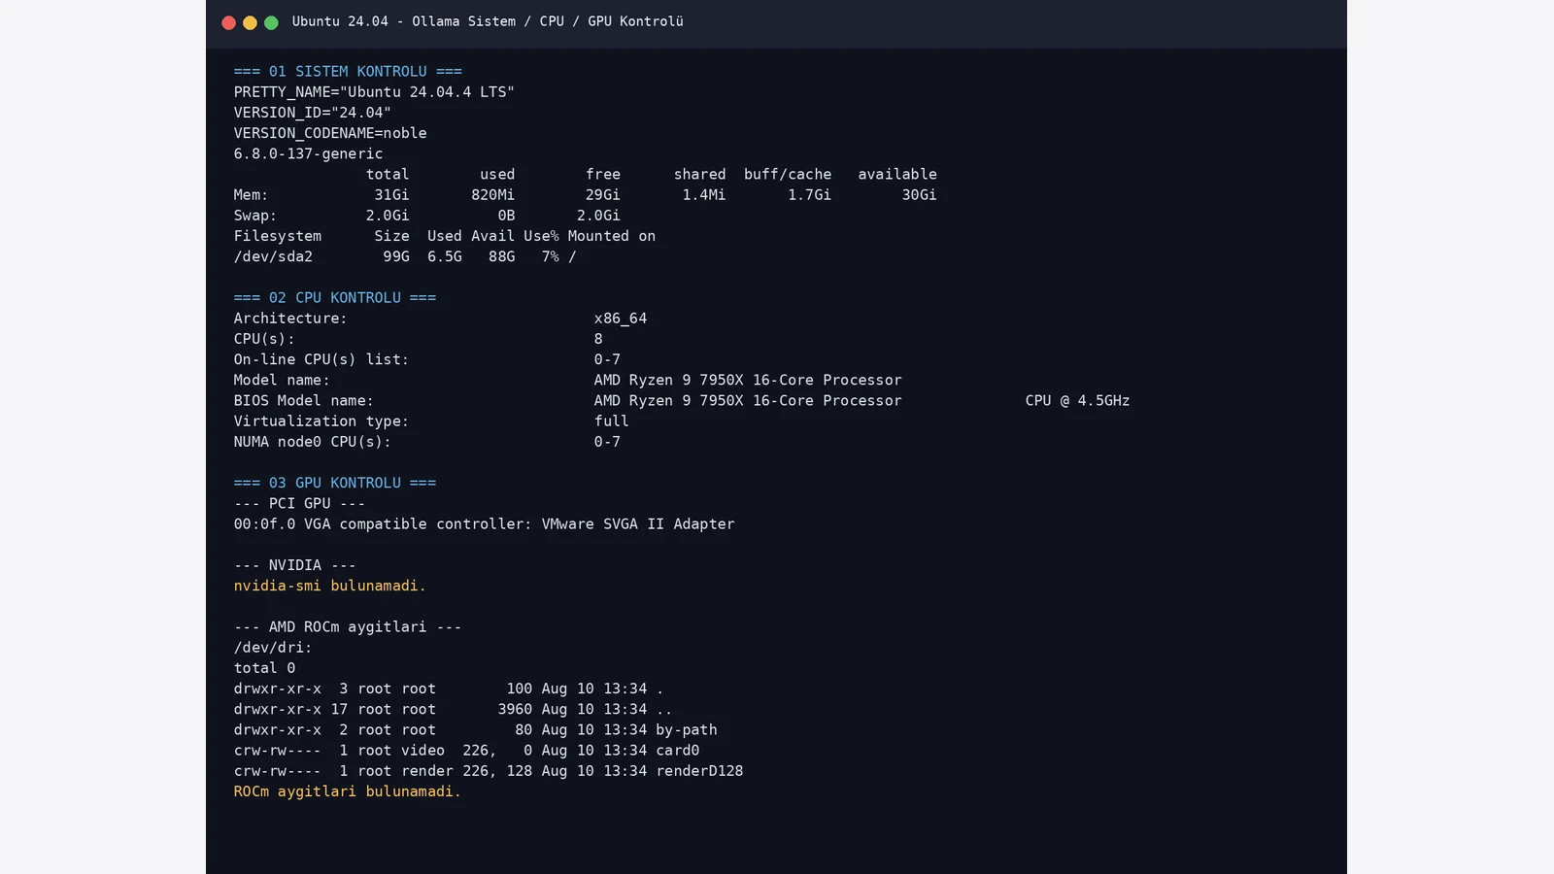Click the 'nvidia-smi bulunamadi.' warning
The height and width of the screenshot is (874, 1554).
click(330, 586)
